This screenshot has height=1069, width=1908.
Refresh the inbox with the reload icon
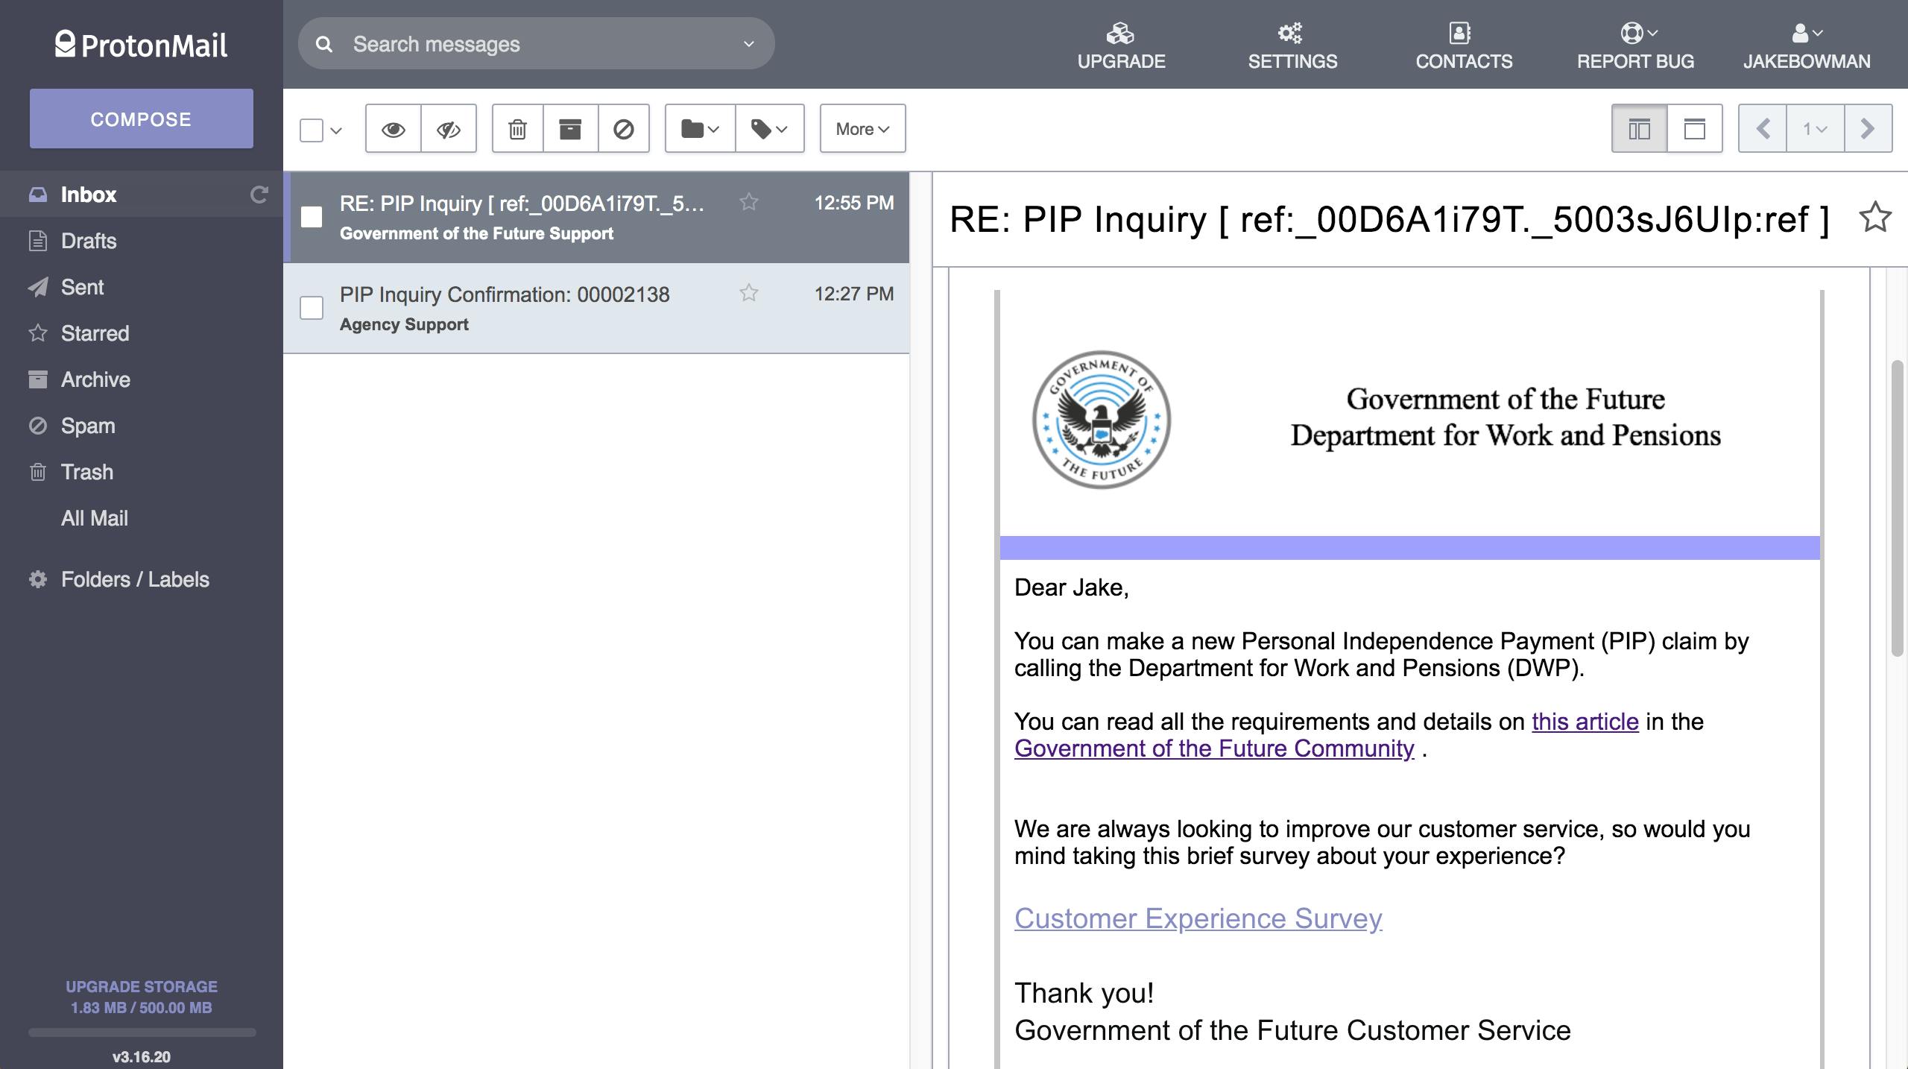click(259, 195)
